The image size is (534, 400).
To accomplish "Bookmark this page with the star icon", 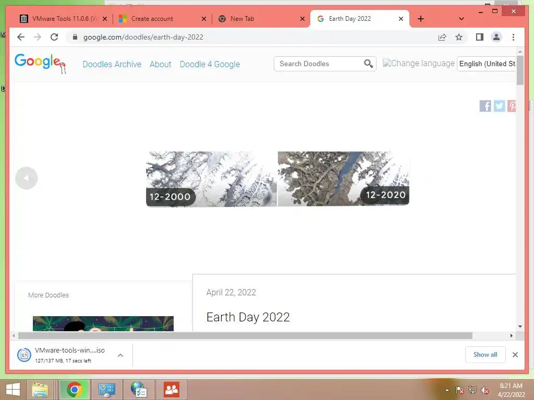I will [x=459, y=37].
